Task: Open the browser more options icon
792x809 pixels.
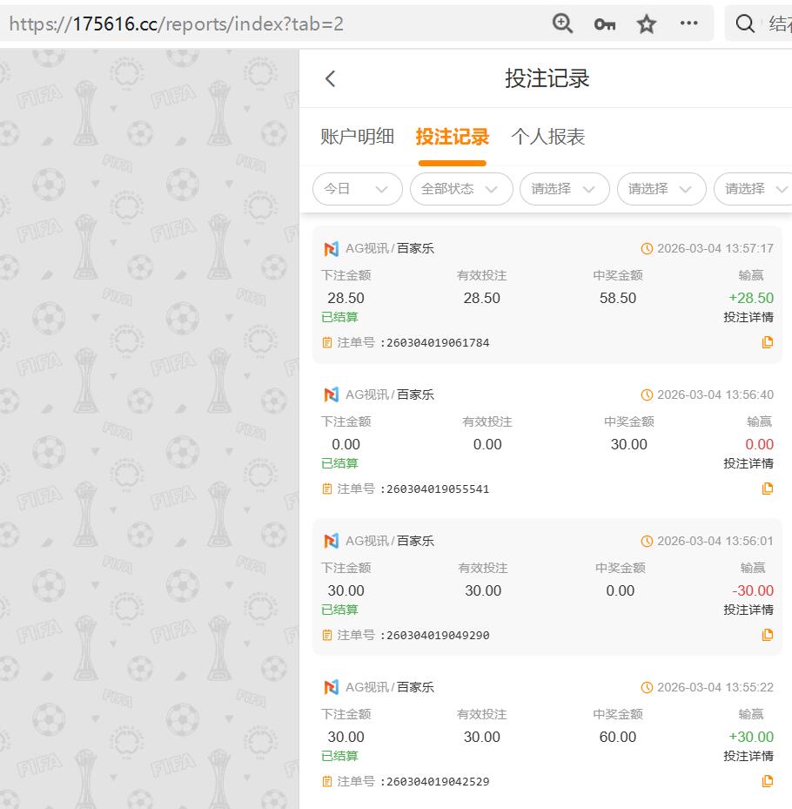Action: pyautogui.click(x=689, y=24)
